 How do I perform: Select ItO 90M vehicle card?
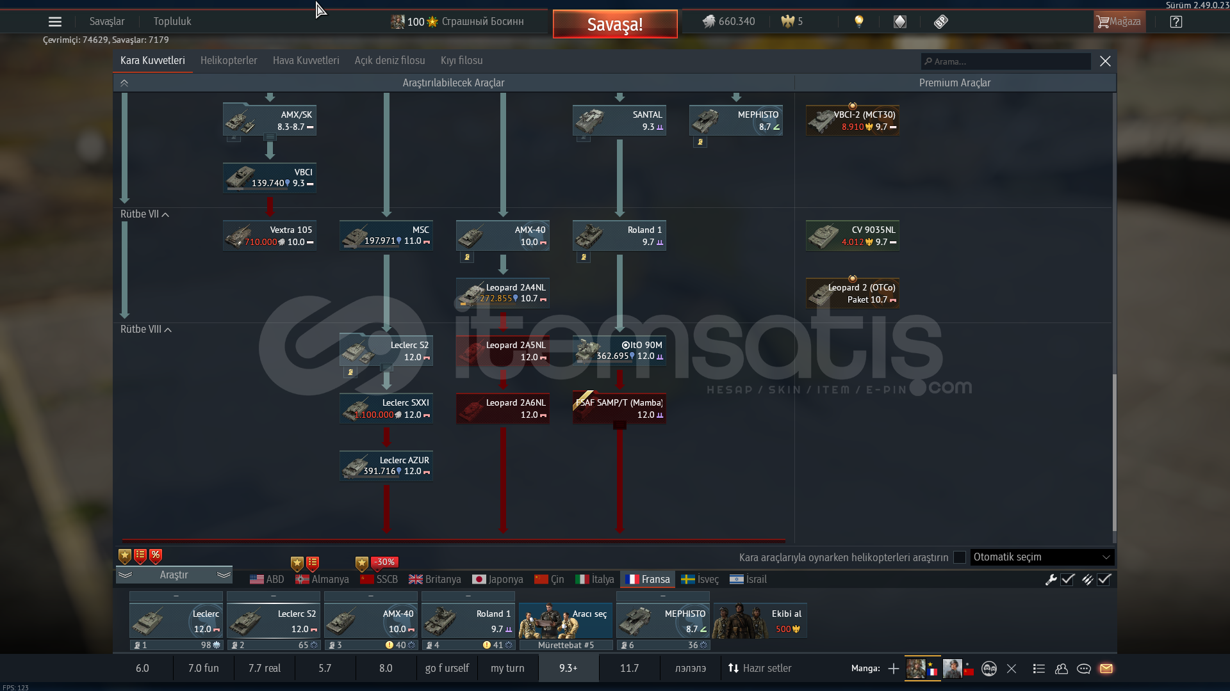[619, 351]
